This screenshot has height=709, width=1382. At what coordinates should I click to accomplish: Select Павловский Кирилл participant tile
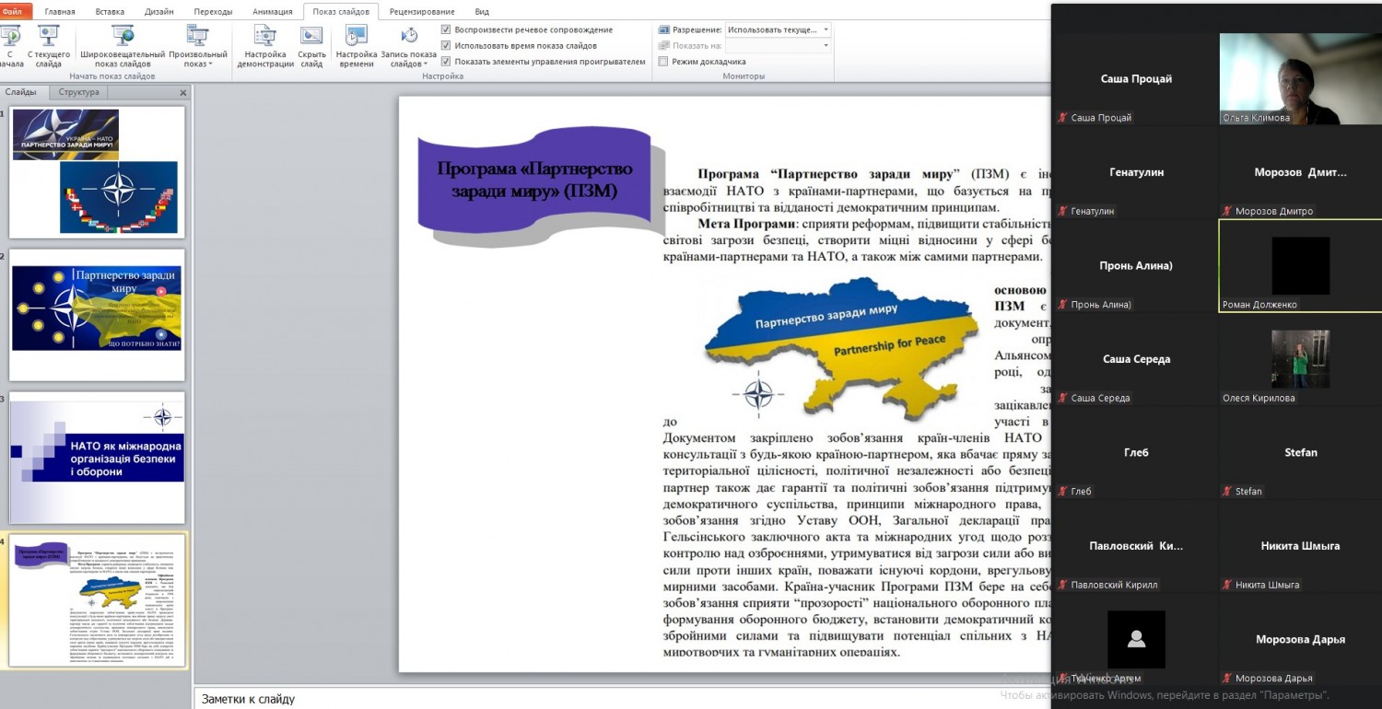tap(1136, 546)
